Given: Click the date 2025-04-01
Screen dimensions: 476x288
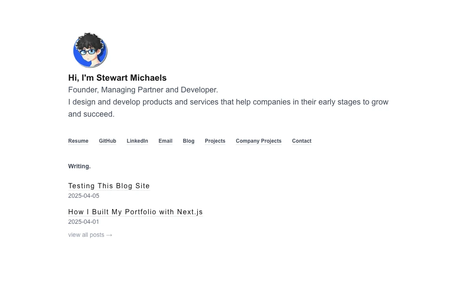Looking at the screenshot, I should [83, 222].
